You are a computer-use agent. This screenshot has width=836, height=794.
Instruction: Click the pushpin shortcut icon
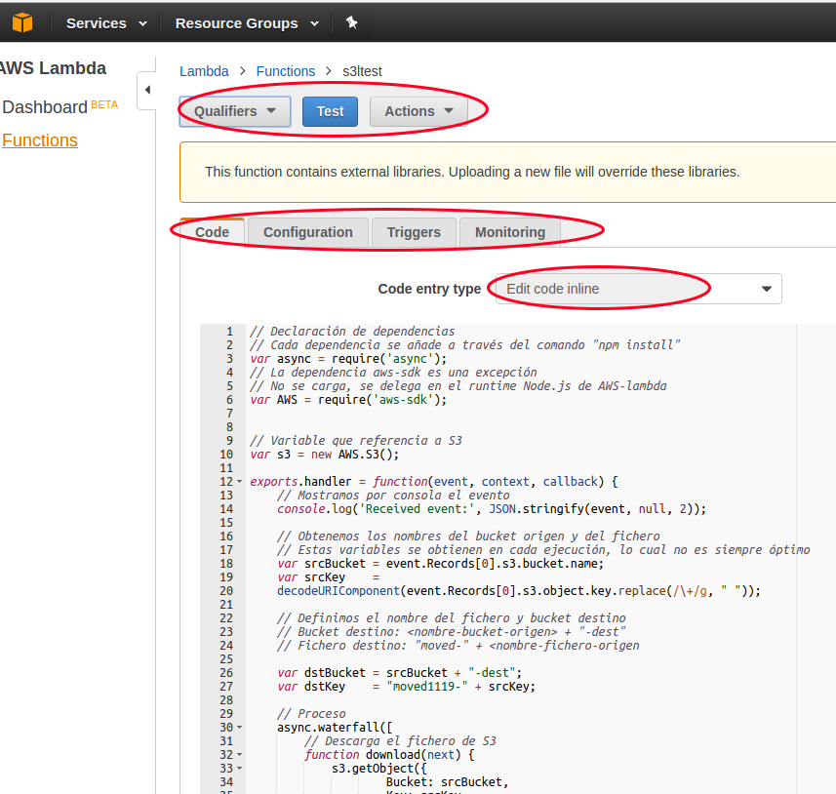click(x=351, y=22)
